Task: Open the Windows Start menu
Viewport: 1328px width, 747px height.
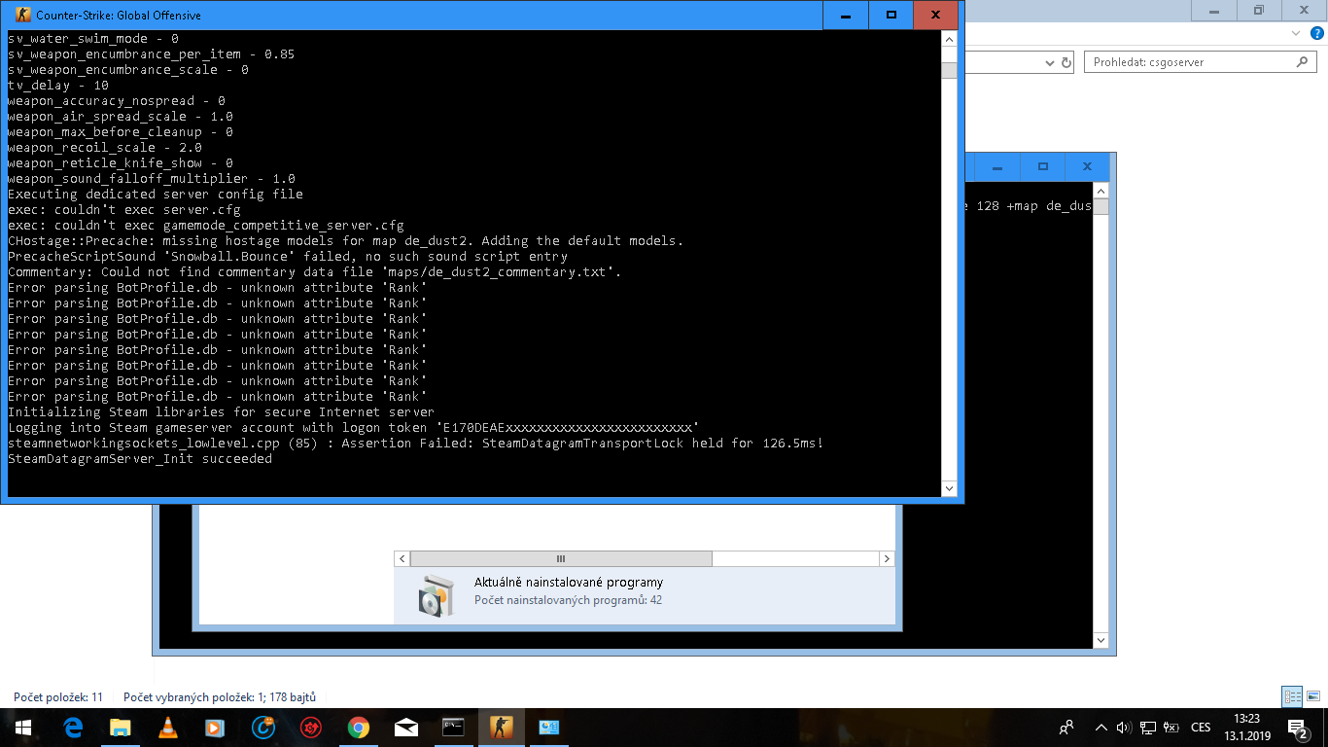Action: [x=23, y=727]
